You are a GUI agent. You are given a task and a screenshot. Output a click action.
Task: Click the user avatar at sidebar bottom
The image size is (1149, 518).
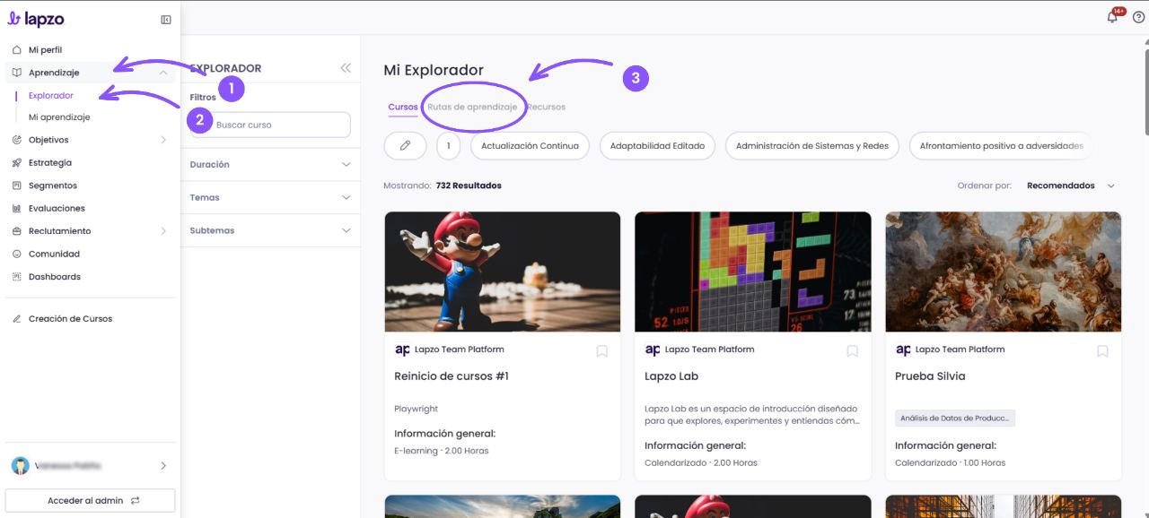20,466
